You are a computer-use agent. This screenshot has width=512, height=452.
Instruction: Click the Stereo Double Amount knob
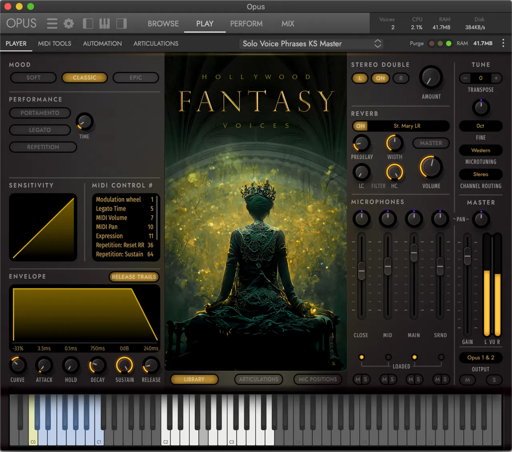[431, 78]
